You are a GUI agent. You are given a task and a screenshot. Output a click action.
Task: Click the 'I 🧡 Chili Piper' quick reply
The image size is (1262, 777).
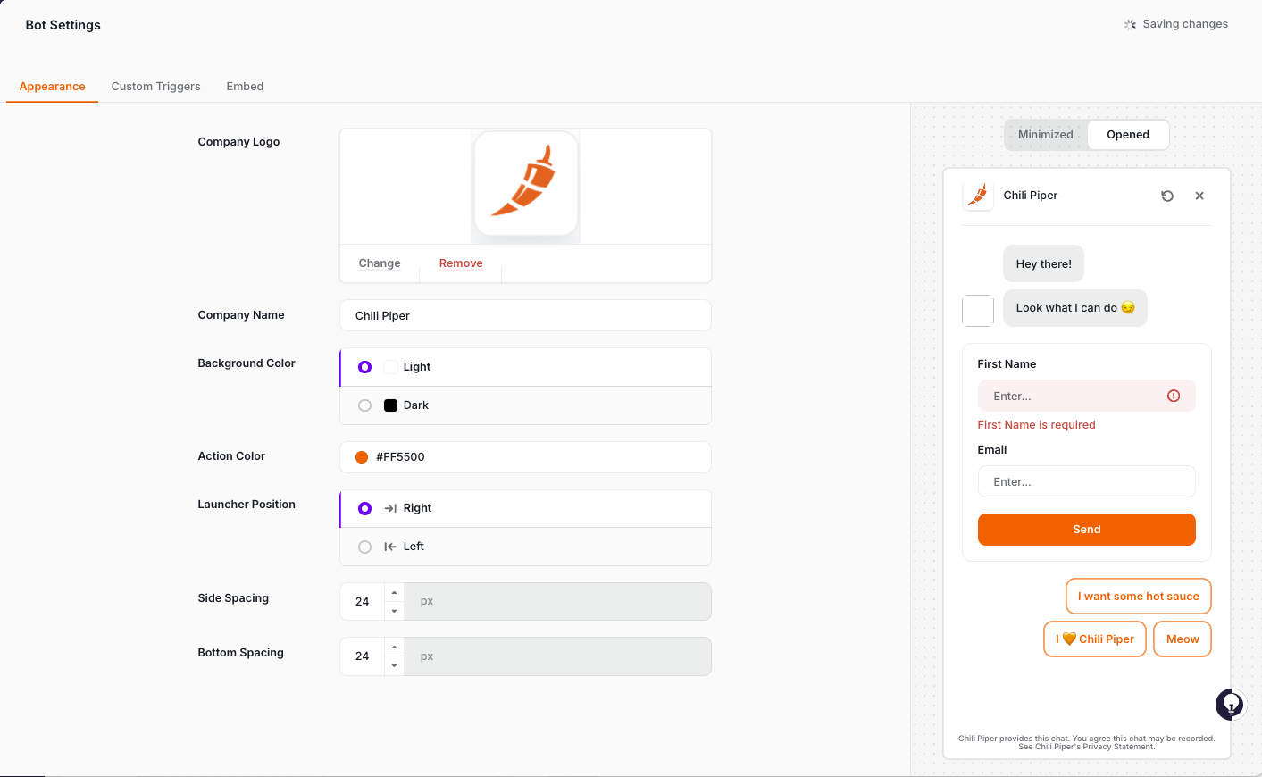(1094, 639)
